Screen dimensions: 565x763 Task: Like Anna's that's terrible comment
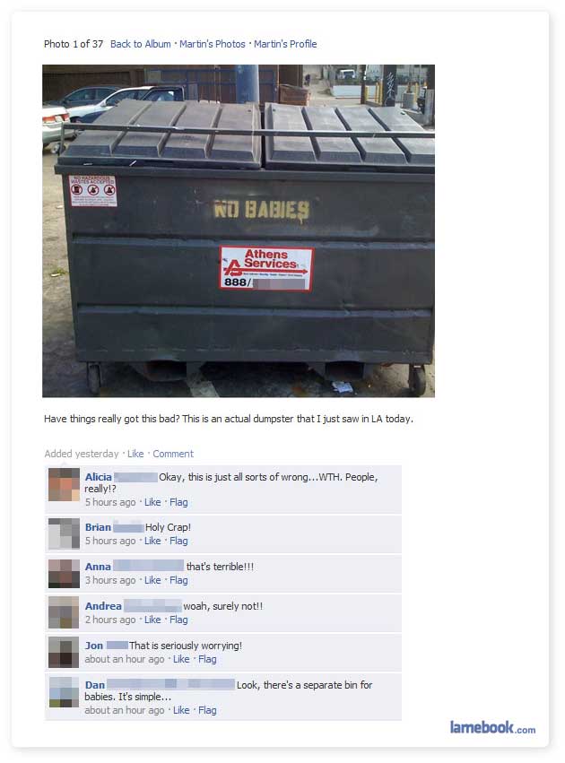[x=152, y=580]
